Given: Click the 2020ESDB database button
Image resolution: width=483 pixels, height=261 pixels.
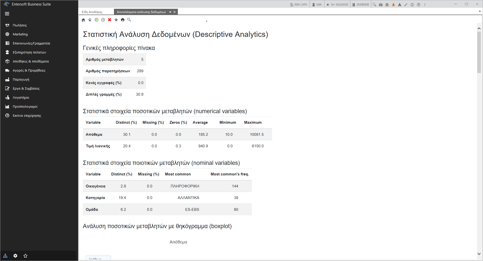Looking at the screenshot, I should tap(360, 5).
